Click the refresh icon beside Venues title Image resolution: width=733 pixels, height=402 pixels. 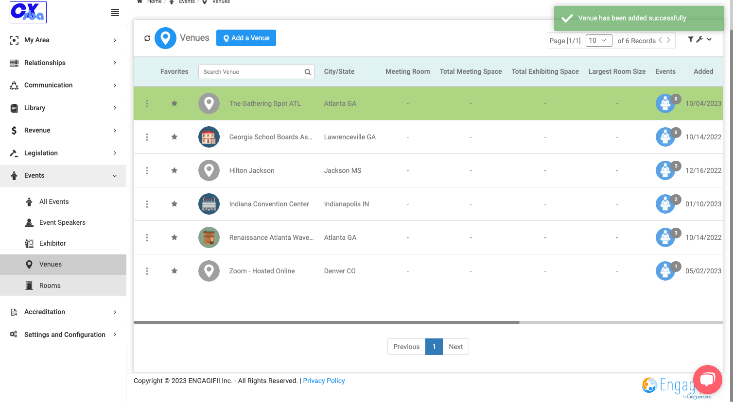coord(147,38)
